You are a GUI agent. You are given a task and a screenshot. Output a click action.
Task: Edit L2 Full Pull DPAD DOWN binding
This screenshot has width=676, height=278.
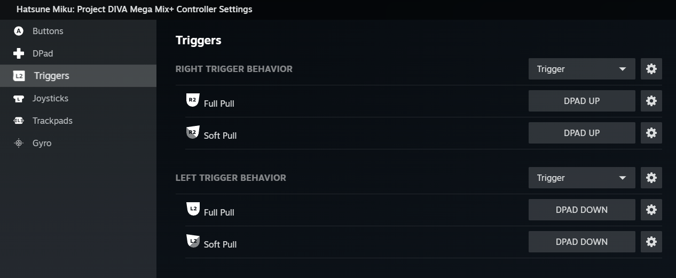point(581,210)
